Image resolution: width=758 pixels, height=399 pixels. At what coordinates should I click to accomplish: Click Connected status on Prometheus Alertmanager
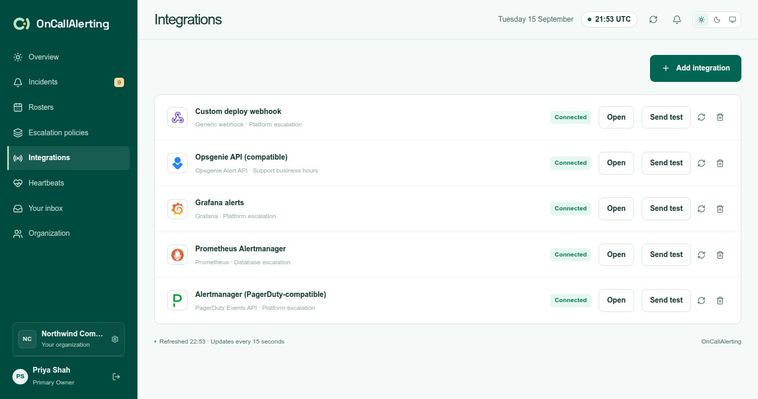(x=571, y=254)
